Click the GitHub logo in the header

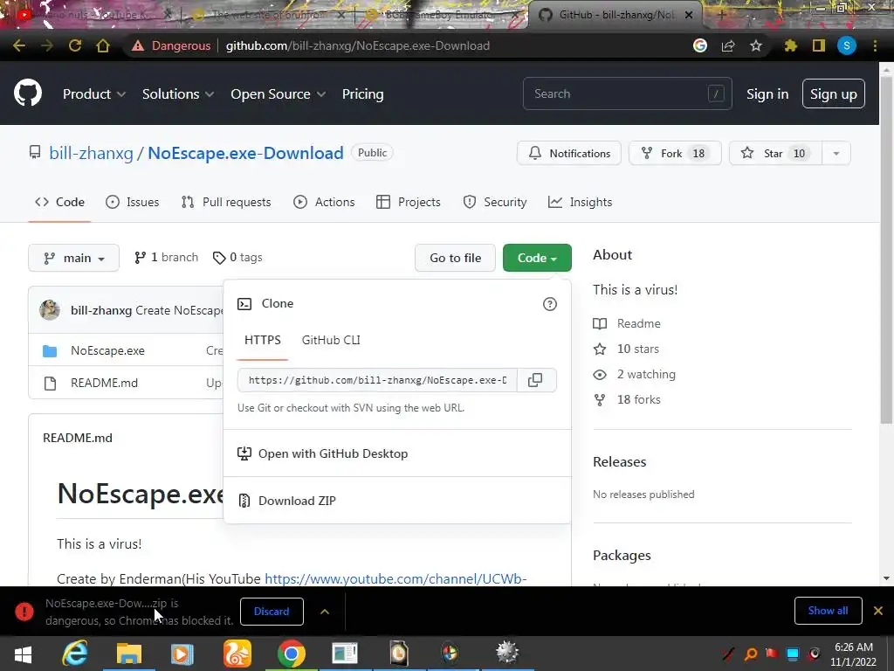(28, 93)
